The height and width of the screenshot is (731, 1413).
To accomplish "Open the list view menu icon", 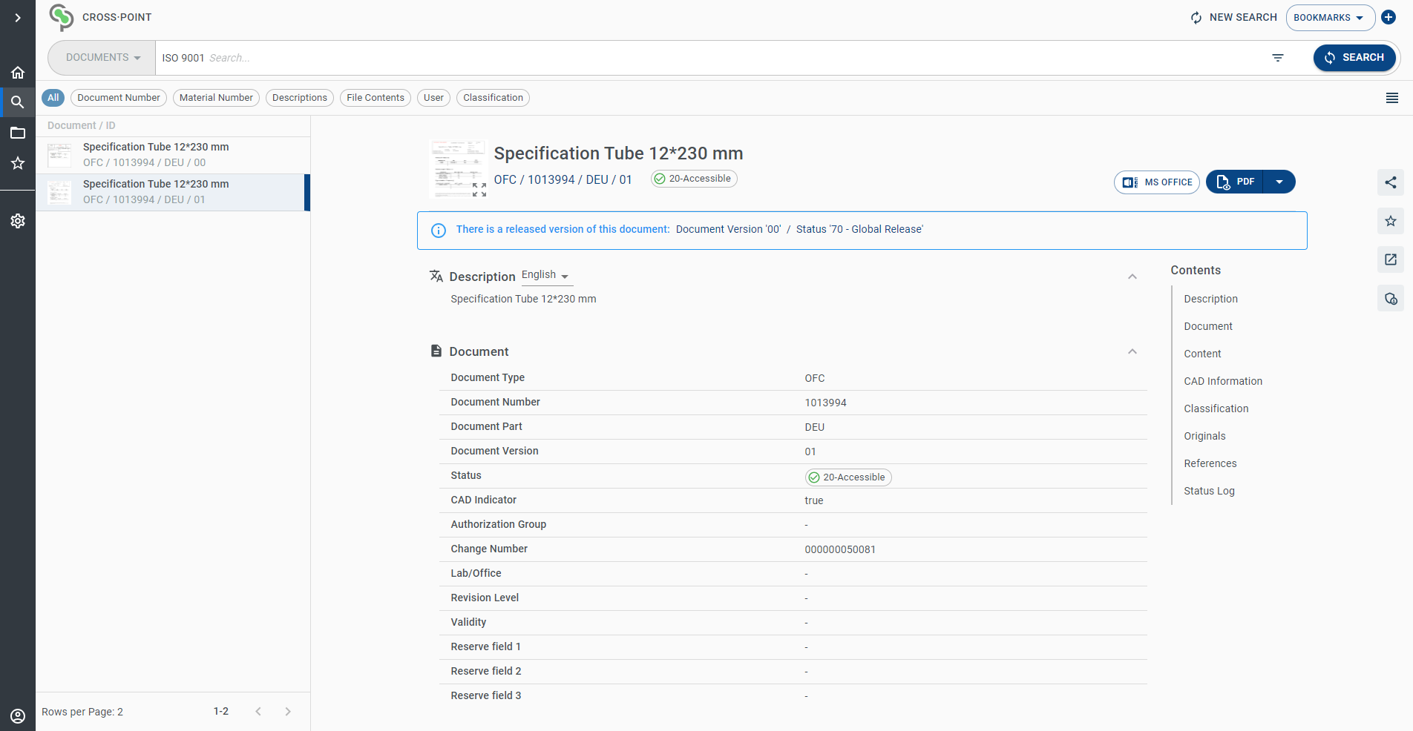I will click(x=1392, y=98).
